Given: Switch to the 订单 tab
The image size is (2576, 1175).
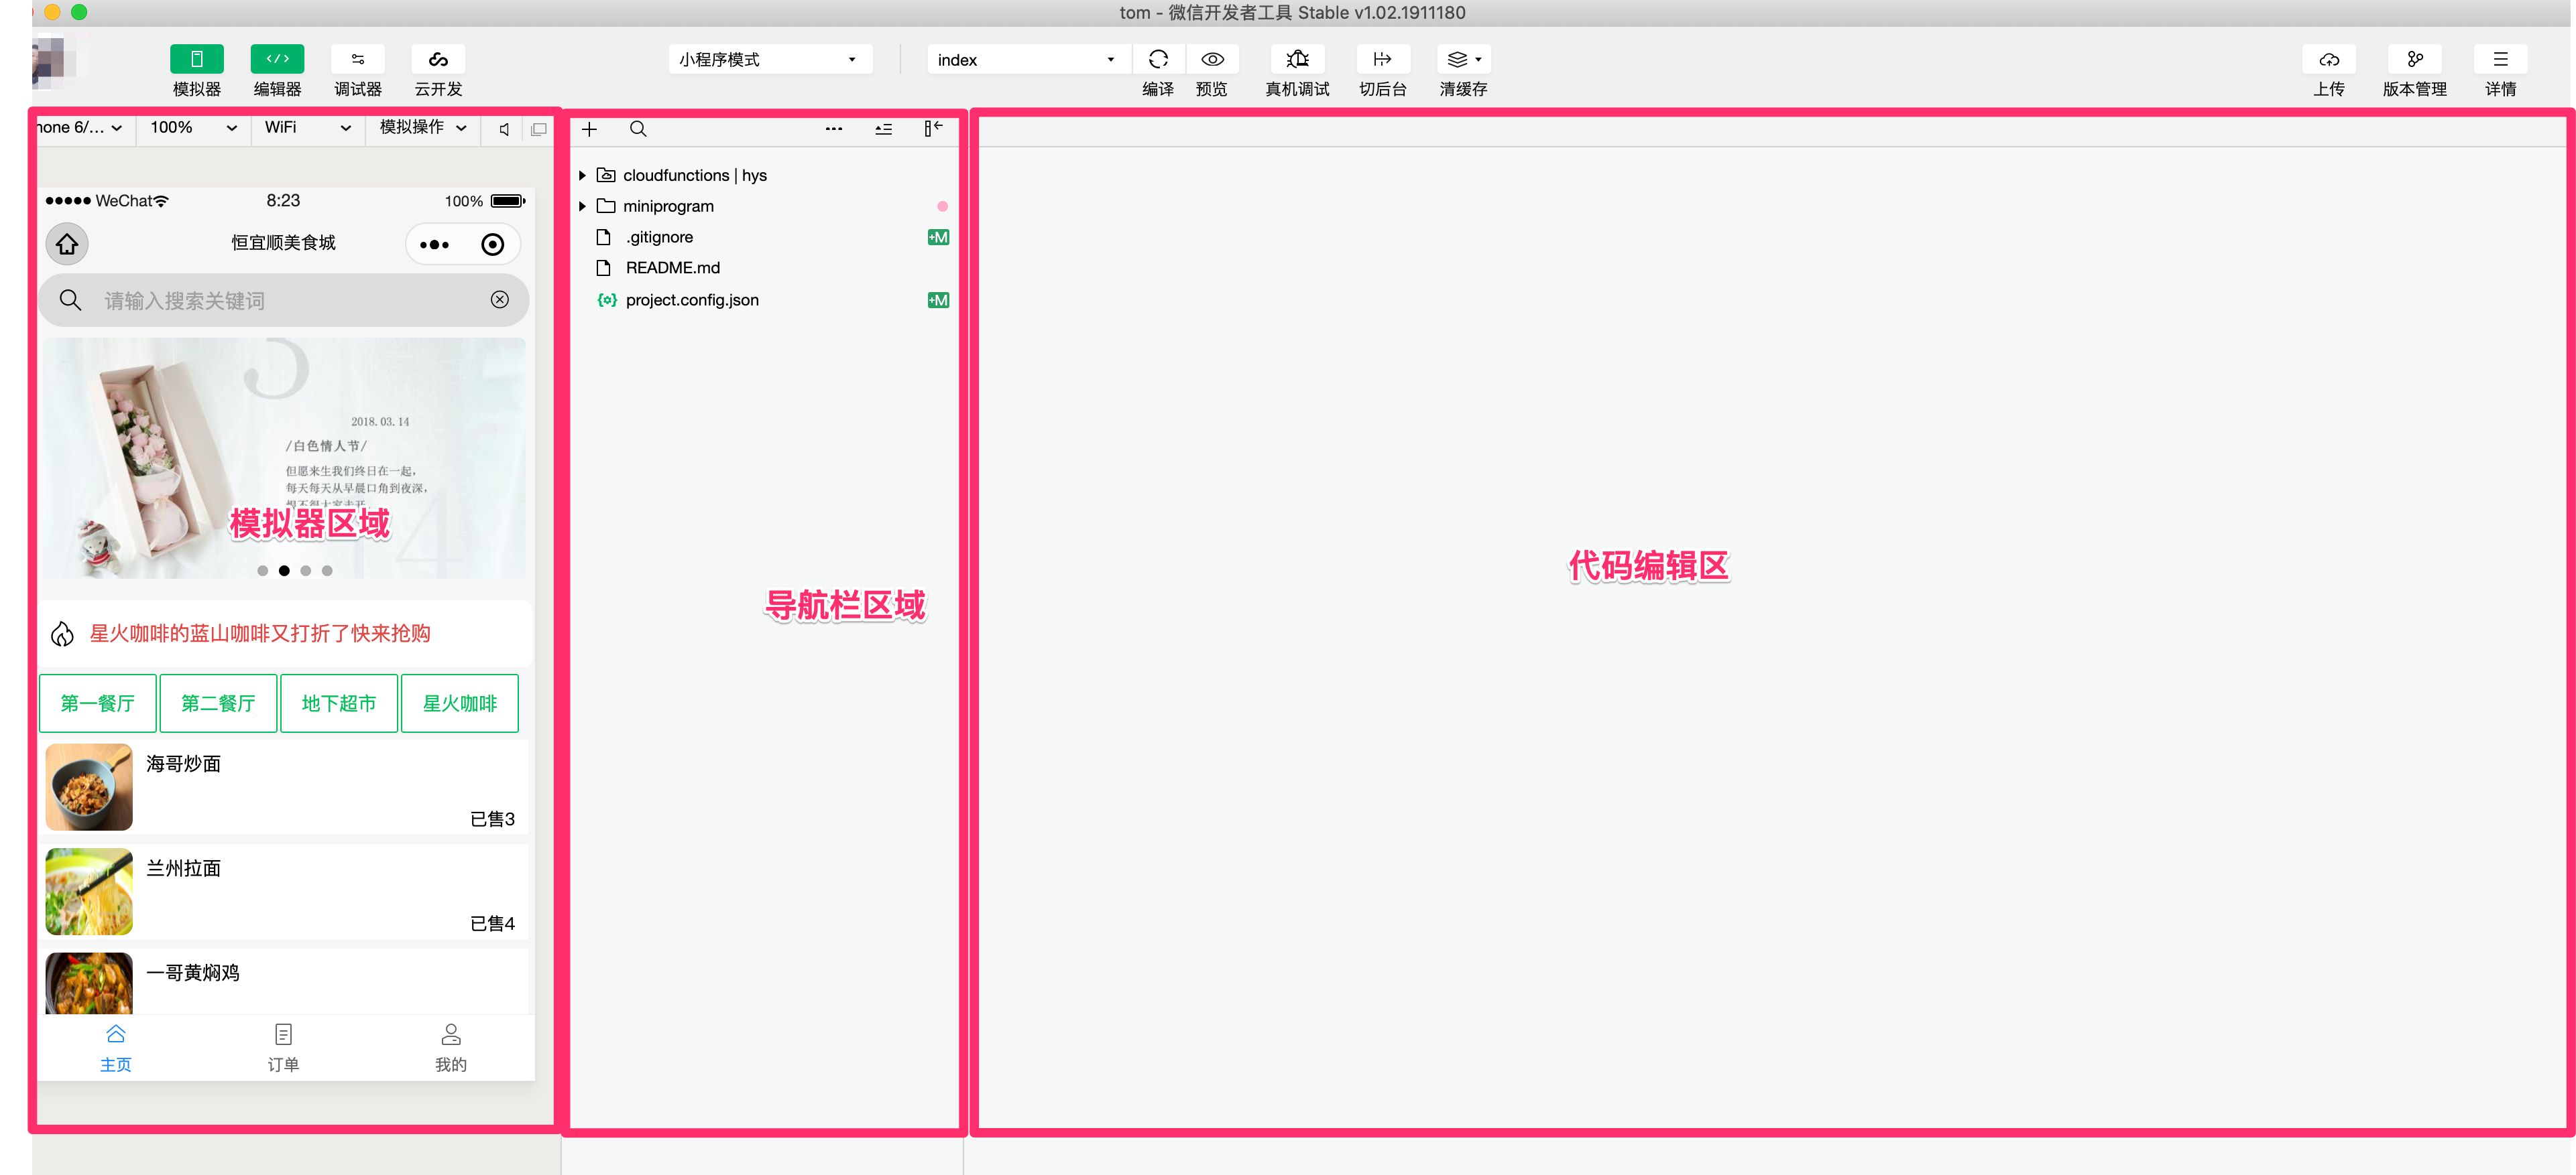Looking at the screenshot, I should pos(284,1048).
